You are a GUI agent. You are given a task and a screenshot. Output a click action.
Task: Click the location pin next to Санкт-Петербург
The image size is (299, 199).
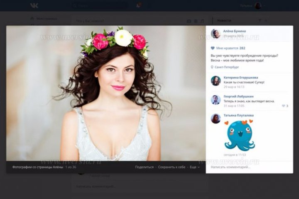212,67
